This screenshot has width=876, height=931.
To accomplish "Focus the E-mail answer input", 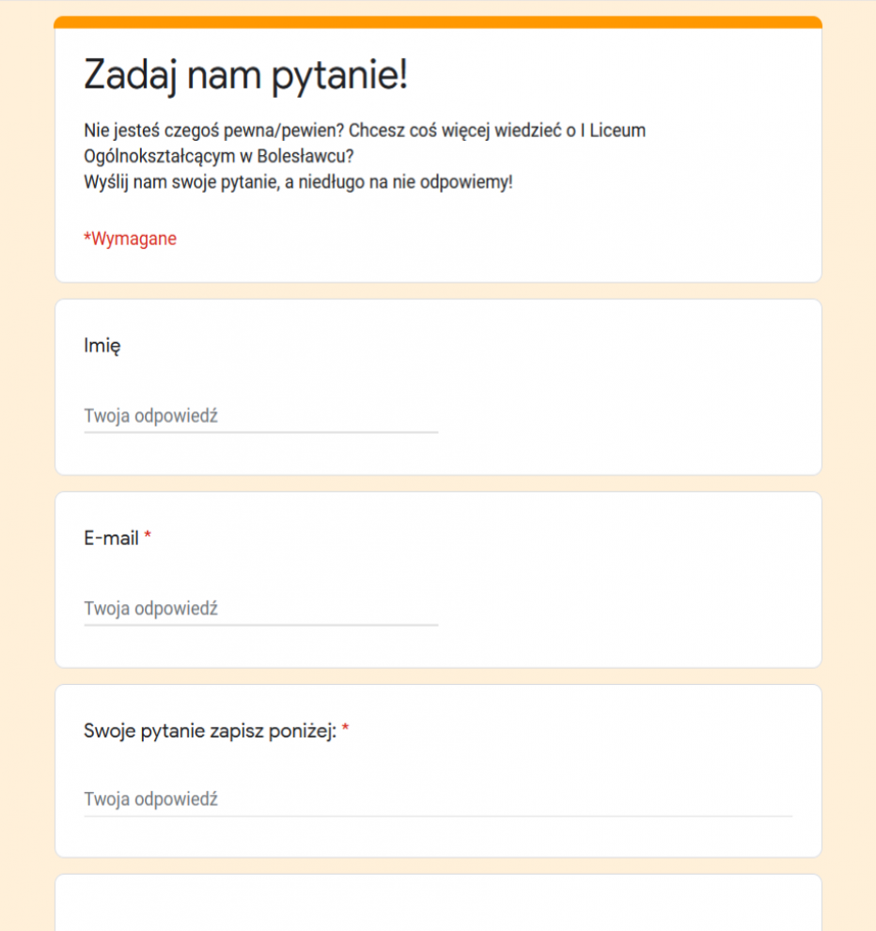I will click(x=260, y=609).
